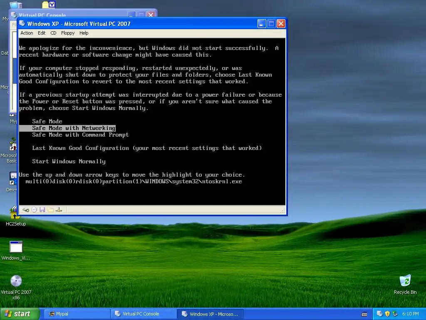Click the network adapter status icon
The width and height of the screenshot is (426, 320).
coord(59,210)
